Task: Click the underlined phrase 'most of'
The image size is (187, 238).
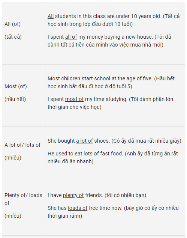Action: coord(74,99)
